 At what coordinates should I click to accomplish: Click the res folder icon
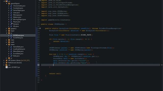(7, 65)
